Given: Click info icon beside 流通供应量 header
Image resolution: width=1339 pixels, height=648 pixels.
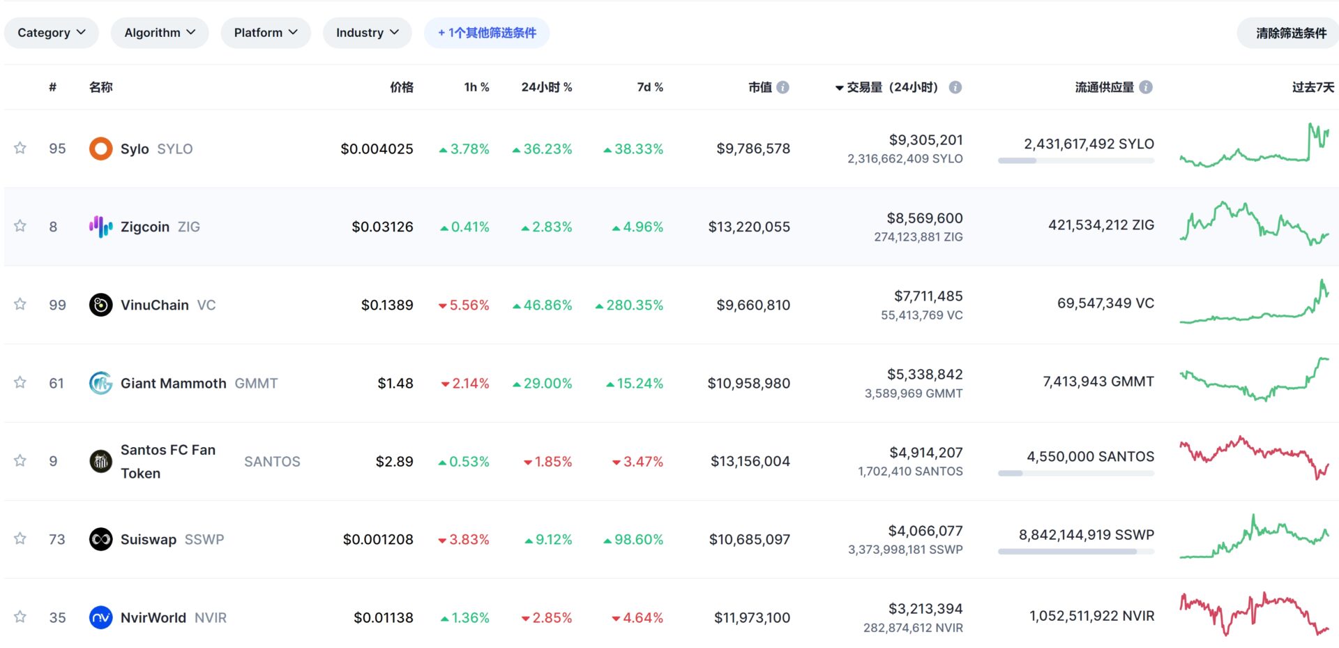Looking at the screenshot, I should click(1146, 87).
